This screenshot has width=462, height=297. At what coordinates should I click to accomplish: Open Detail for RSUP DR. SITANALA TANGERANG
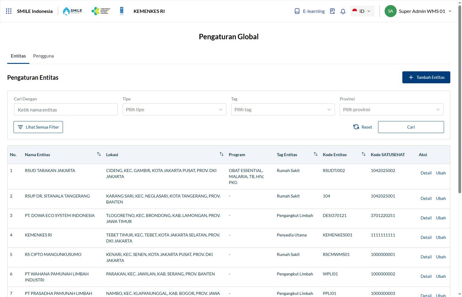click(x=426, y=198)
